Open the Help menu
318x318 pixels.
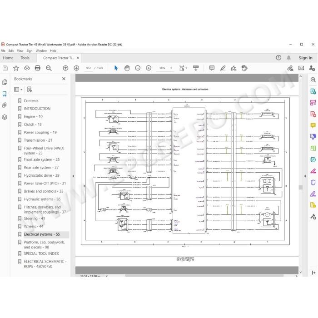point(53,51)
